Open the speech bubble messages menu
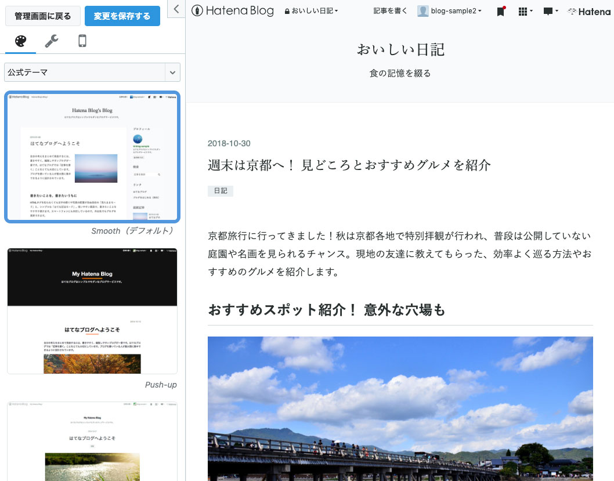Viewport: 614px width, 481px height. coord(550,11)
